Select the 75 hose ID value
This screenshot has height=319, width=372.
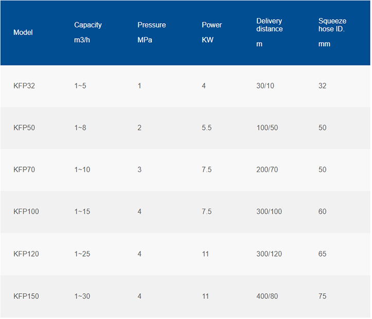[x=323, y=296]
